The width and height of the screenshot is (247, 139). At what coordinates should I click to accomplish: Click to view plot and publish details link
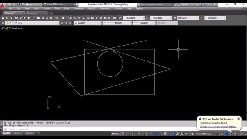(218, 127)
